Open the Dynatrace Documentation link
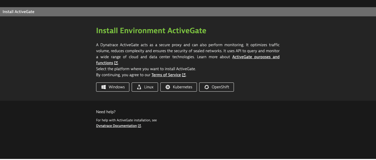 pos(116,126)
